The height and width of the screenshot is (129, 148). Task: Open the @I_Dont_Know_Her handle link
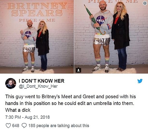38,87
